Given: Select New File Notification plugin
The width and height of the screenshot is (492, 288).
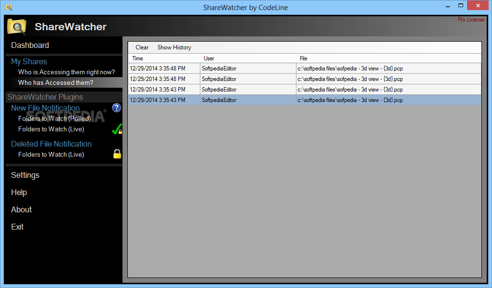Looking at the screenshot, I should point(45,108).
